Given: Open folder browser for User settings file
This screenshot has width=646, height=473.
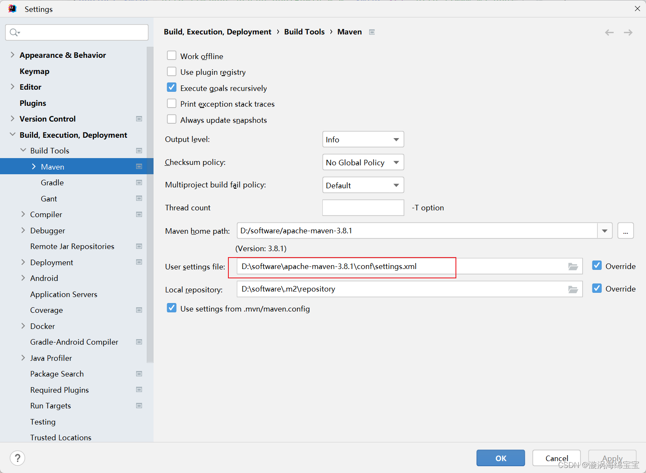Looking at the screenshot, I should coord(573,266).
